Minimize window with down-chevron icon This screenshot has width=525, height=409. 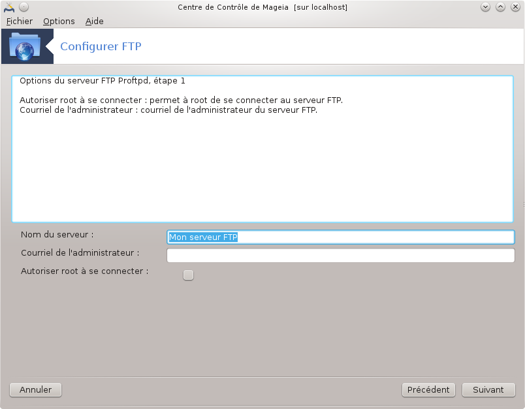(x=485, y=7)
